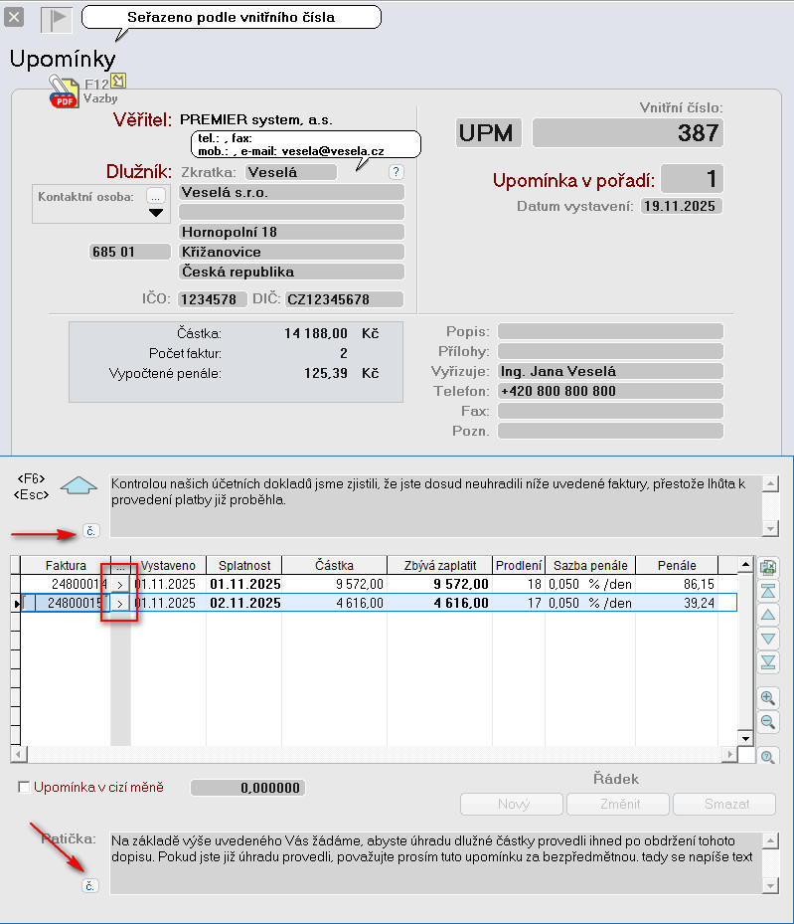The image size is (794, 924).
Task: Open the detail arrow for invoice 24800014
Action: pyautogui.click(x=120, y=584)
